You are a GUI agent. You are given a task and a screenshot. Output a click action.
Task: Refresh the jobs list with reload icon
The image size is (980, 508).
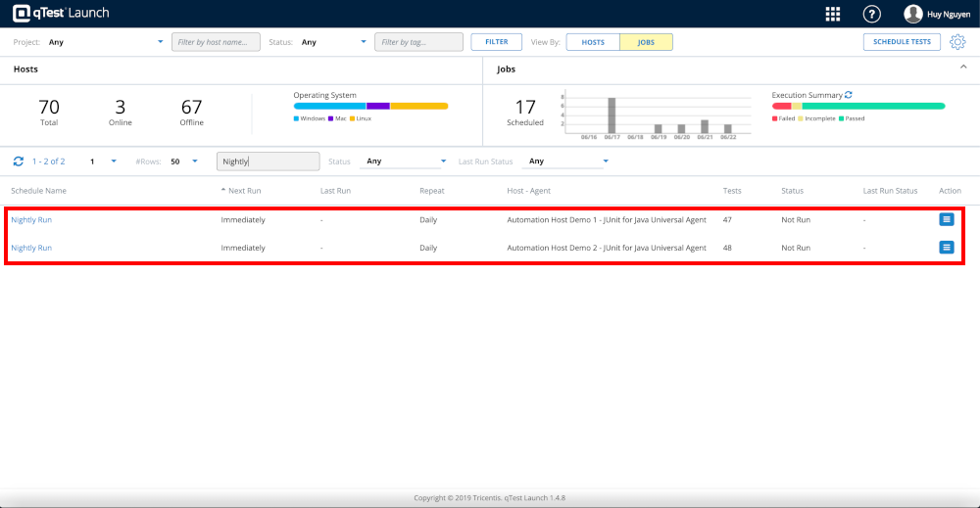click(18, 162)
